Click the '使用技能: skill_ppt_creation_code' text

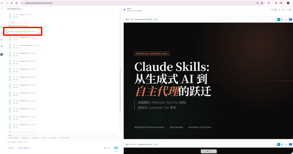[18, 26]
